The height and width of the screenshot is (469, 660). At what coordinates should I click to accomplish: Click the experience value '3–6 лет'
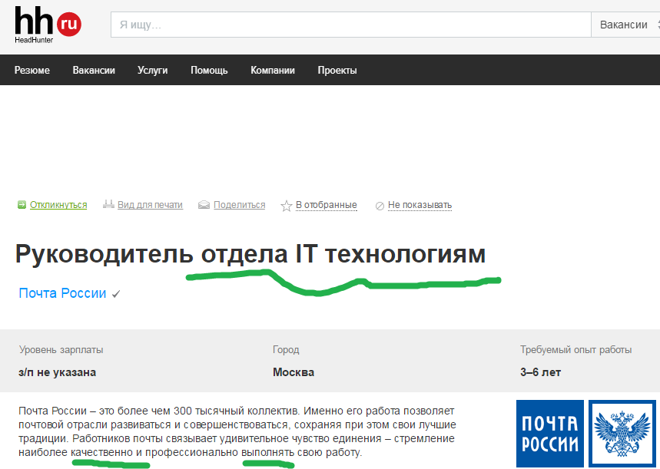[x=540, y=372]
